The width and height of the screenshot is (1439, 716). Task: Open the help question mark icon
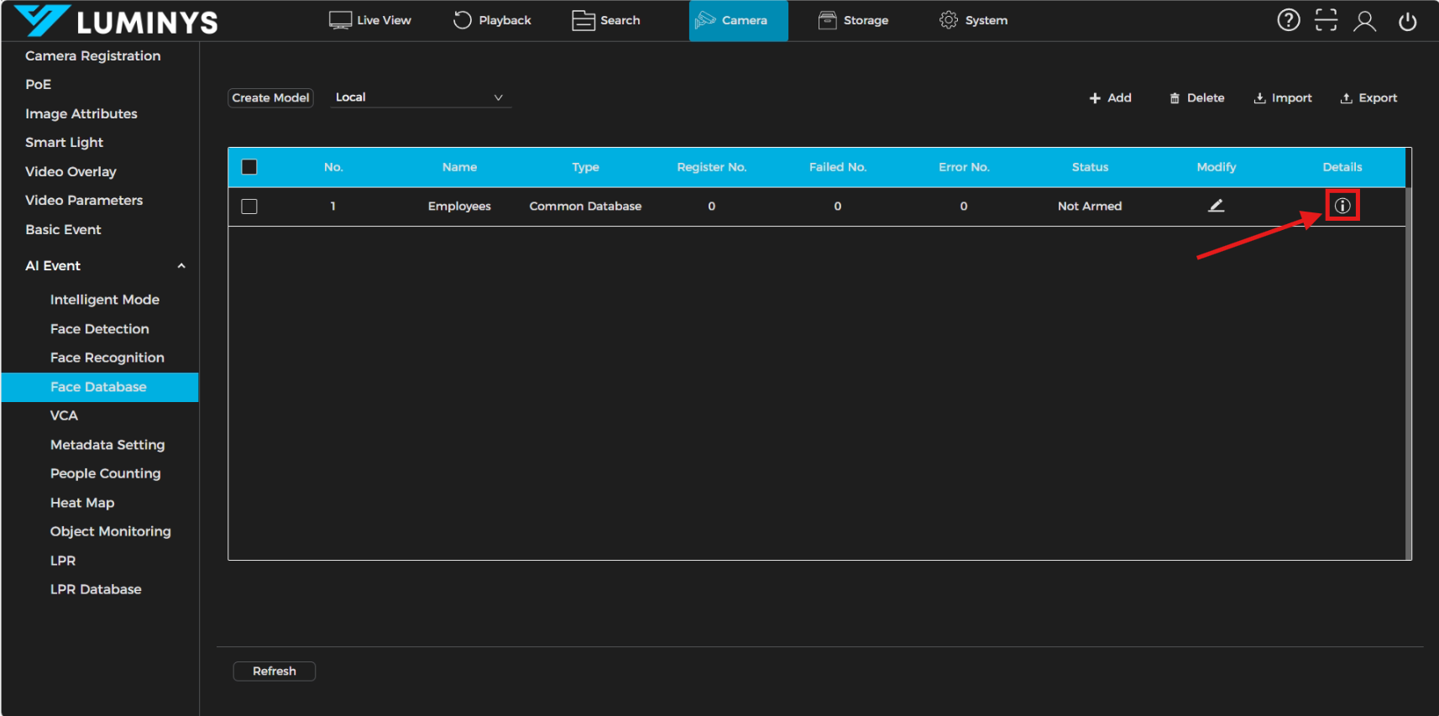(1288, 20)
